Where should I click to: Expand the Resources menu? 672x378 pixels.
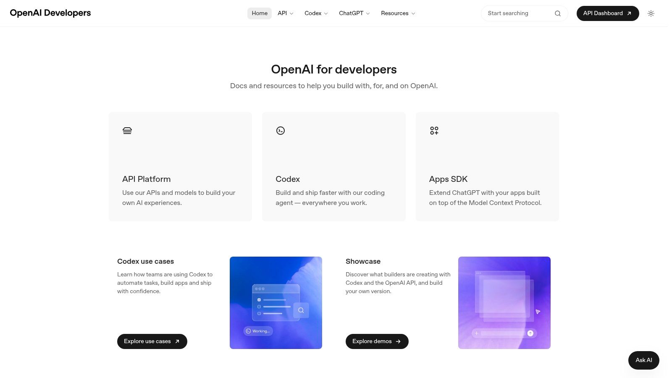[x=398, y=13]
